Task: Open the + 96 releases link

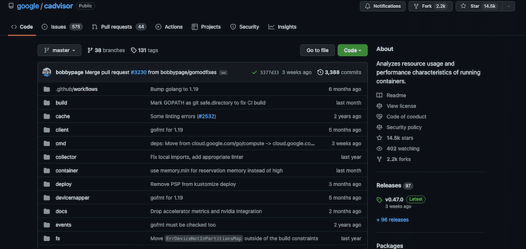Action: pyautogui.click(x=393, y=220)
